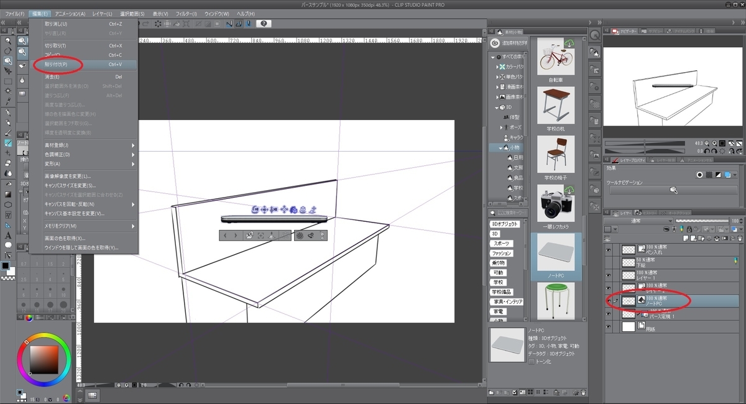Toggle visibility eye of ペン入れ layer
The width and height of the screenshot is (746, 404).
coord(609,249)
